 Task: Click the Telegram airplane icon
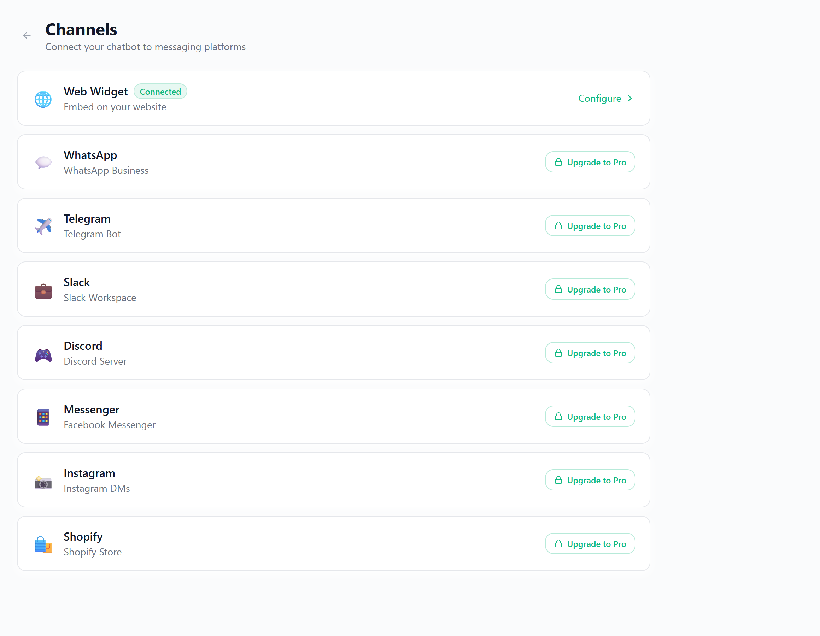[x=43, y=226]
